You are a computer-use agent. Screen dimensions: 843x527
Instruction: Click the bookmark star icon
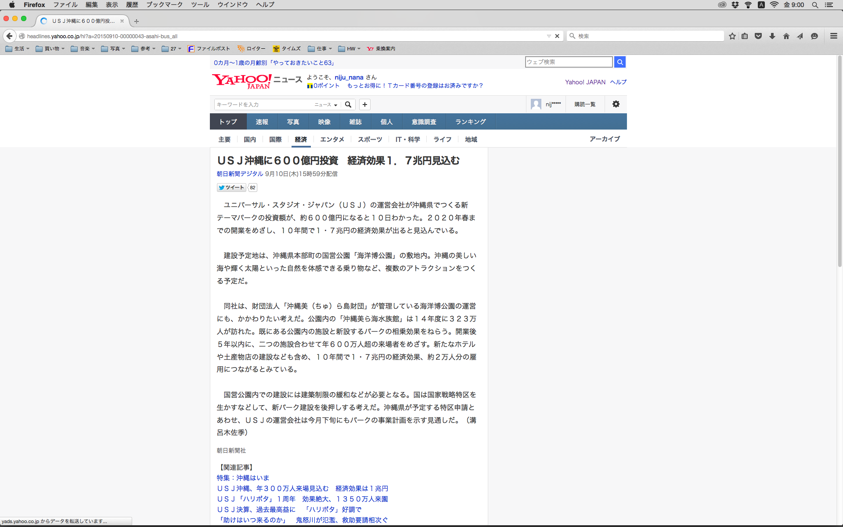(732, 36)
